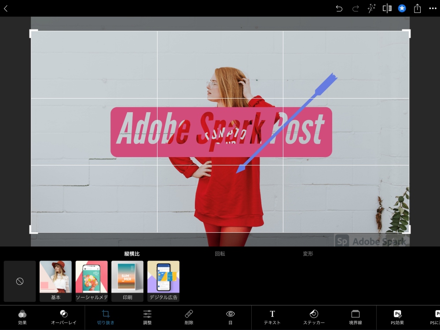The image size is (440, 330).
Task: Undo the last edit
Action: coord(339,8)
